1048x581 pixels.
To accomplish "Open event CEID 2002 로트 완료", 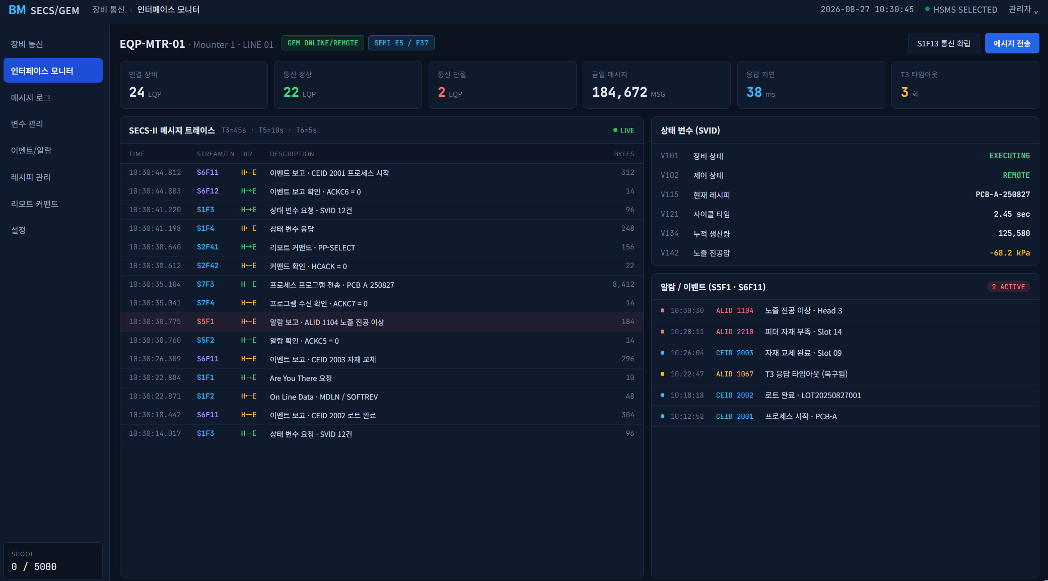I will pyautogui.click(x=845, y=396).
